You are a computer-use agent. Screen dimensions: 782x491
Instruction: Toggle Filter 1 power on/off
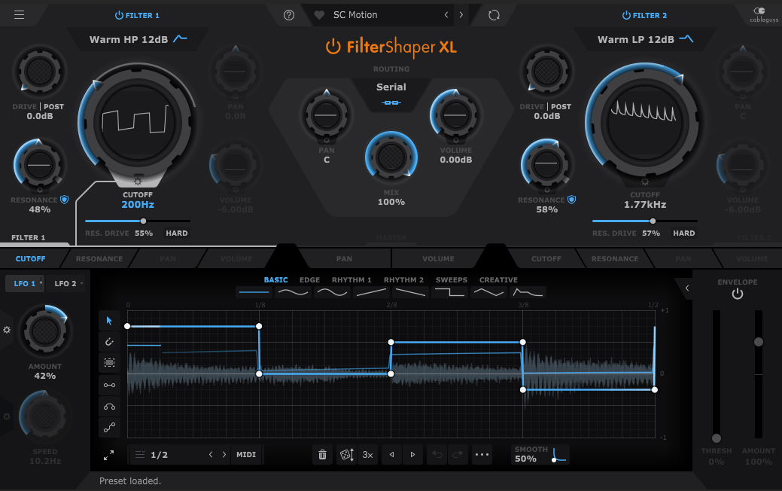click(119, 15)
